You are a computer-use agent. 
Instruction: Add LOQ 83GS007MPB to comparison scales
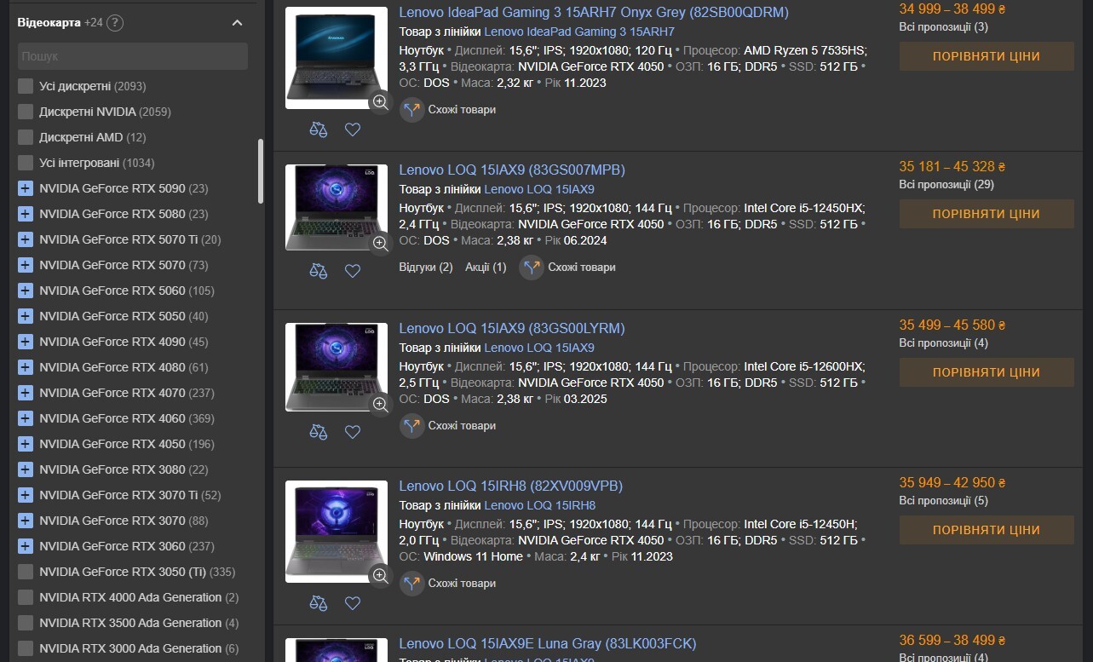[x=319, y=271]
